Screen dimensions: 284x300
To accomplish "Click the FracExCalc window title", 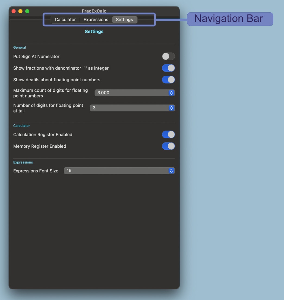I will coord(94,11).
